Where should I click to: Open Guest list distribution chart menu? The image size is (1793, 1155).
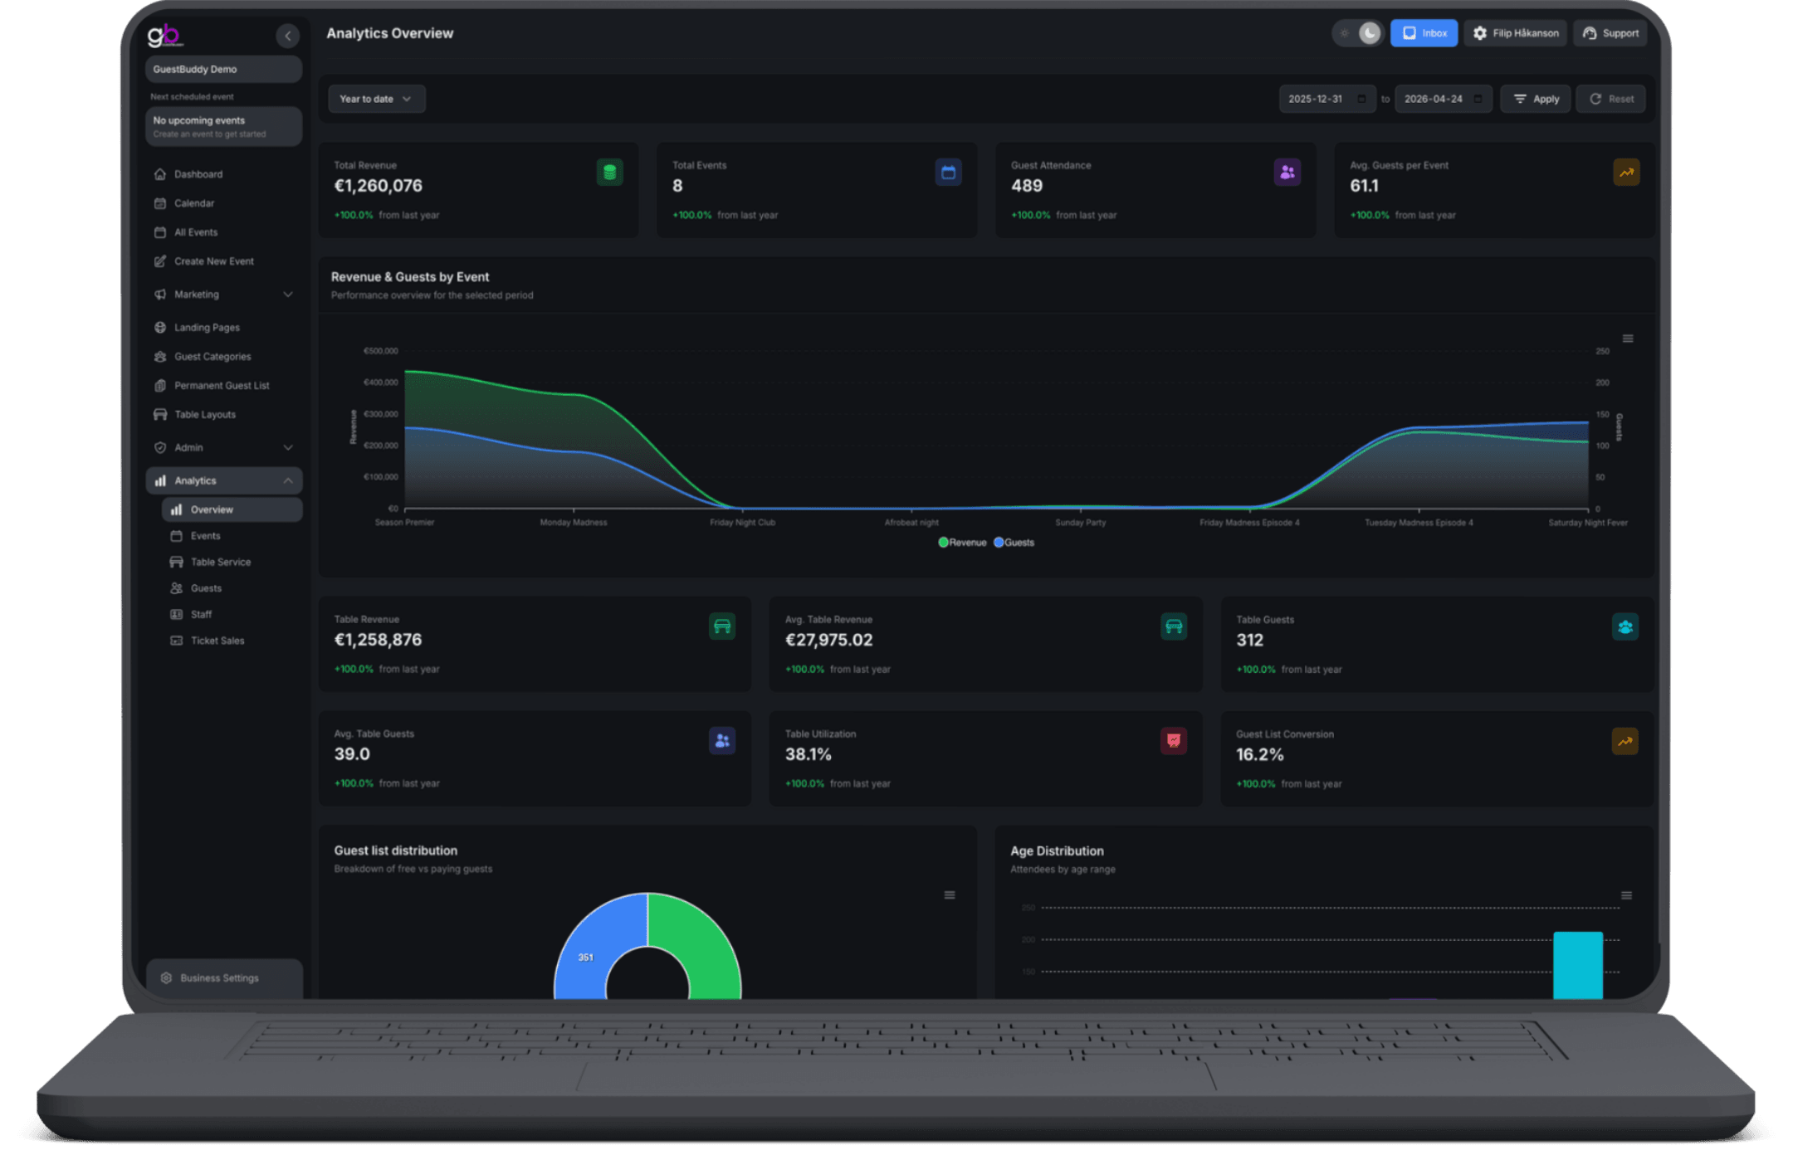point(949,895)
